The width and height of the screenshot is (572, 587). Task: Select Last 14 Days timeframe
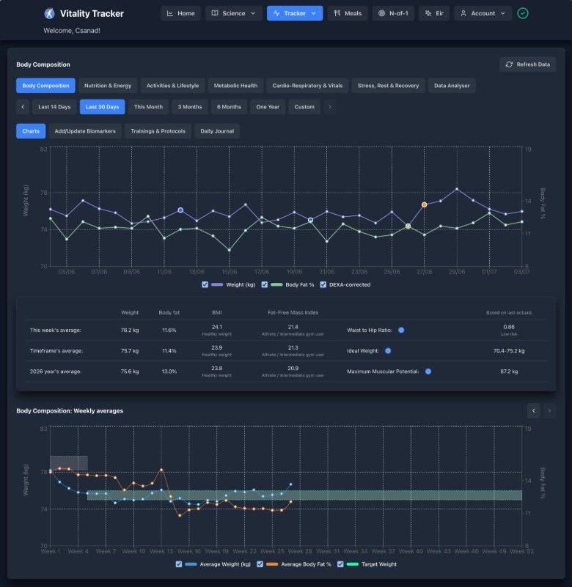click(54, 107)
